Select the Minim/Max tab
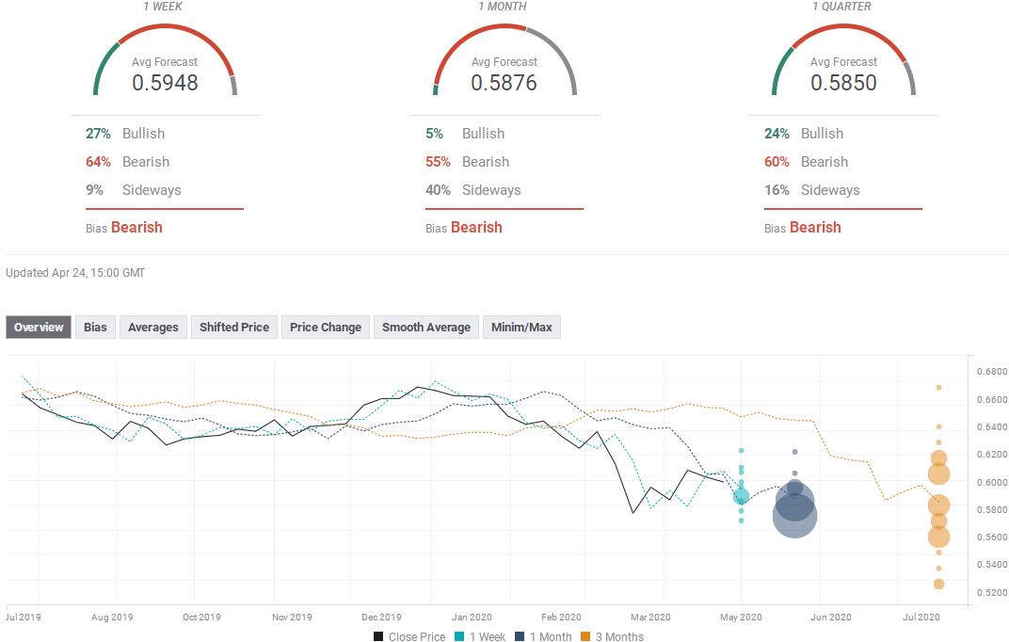1009x642 pixels. tap(521, 328)
